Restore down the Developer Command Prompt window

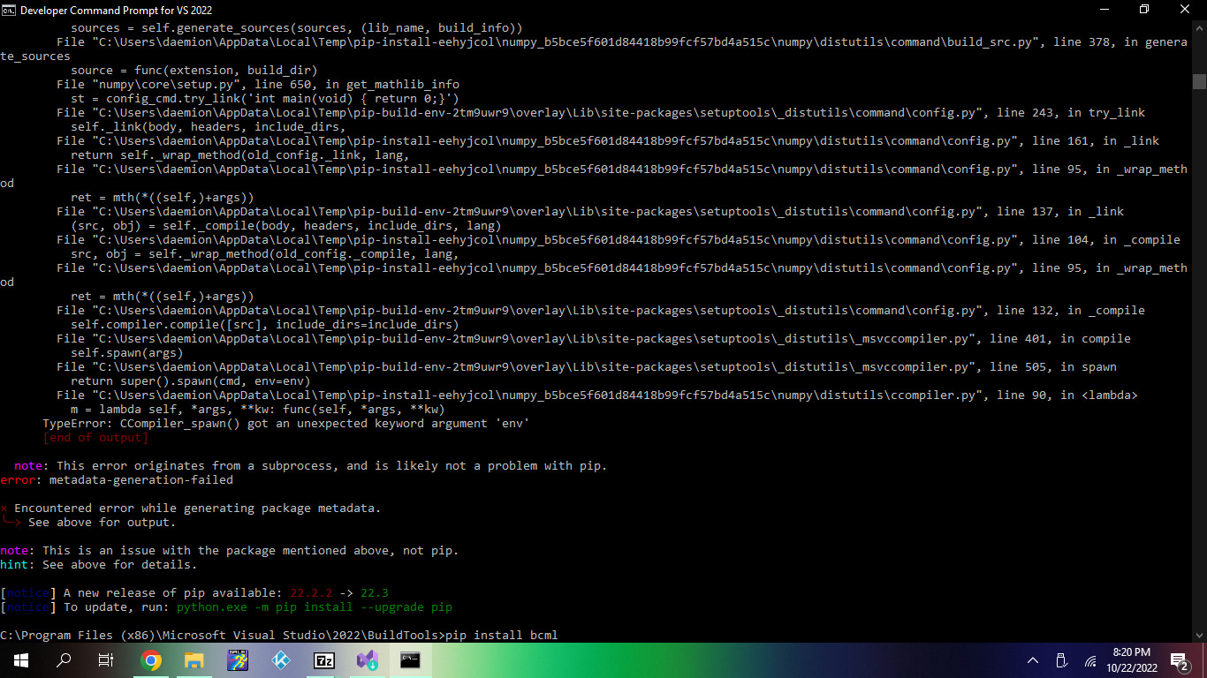tap(1145, 10)
